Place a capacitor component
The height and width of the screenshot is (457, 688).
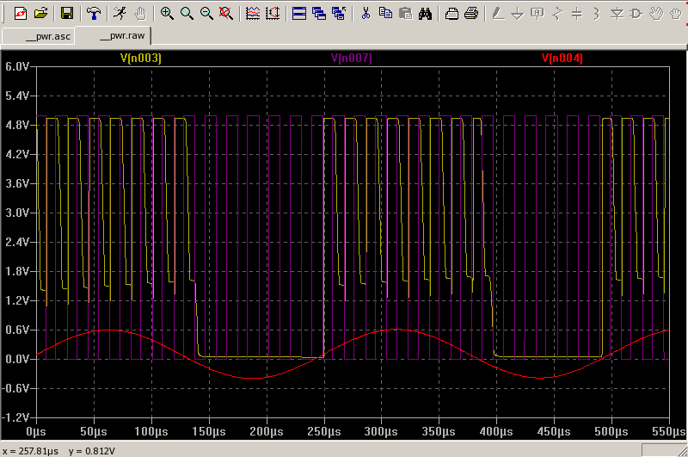[577, 13]
